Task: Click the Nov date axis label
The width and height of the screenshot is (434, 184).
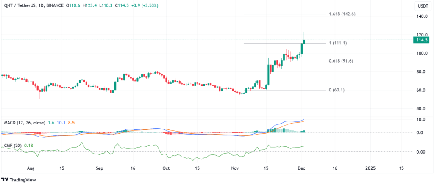Action: pyautogui.click(x=235, y=168)
